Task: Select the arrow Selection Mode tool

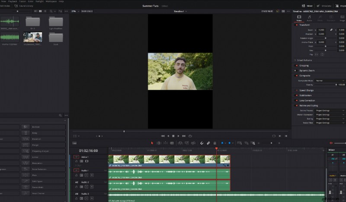Action: point(152,143)
